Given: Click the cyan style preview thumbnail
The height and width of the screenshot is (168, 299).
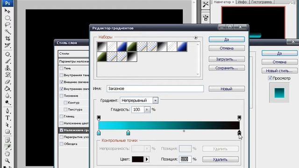Looking at the screenshot, I should tap(279, 93).
